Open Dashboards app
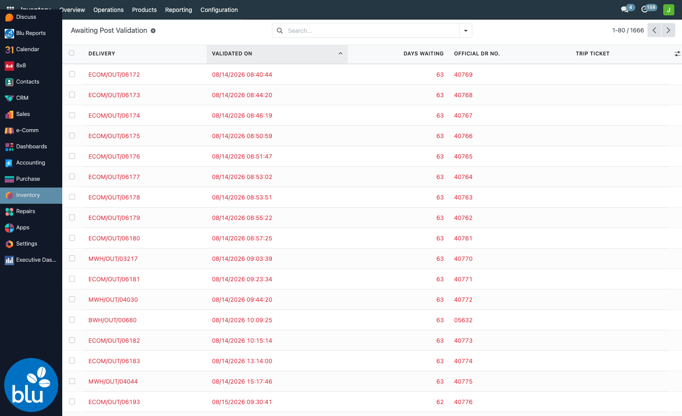Viewport: 682px width, 416px height. click(x=31, y=147)
